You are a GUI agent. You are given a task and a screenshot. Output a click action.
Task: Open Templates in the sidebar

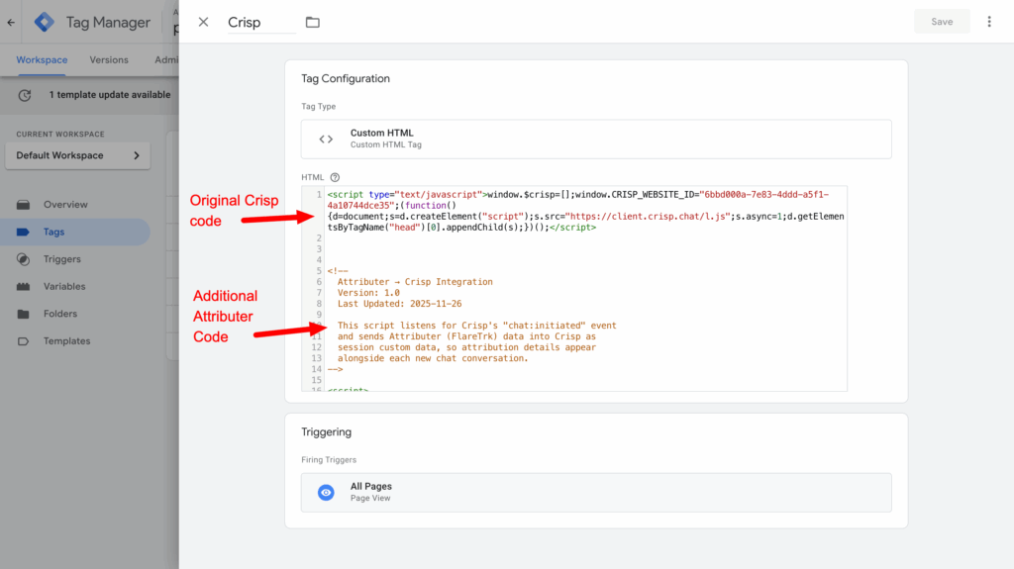tap(66, 341)
